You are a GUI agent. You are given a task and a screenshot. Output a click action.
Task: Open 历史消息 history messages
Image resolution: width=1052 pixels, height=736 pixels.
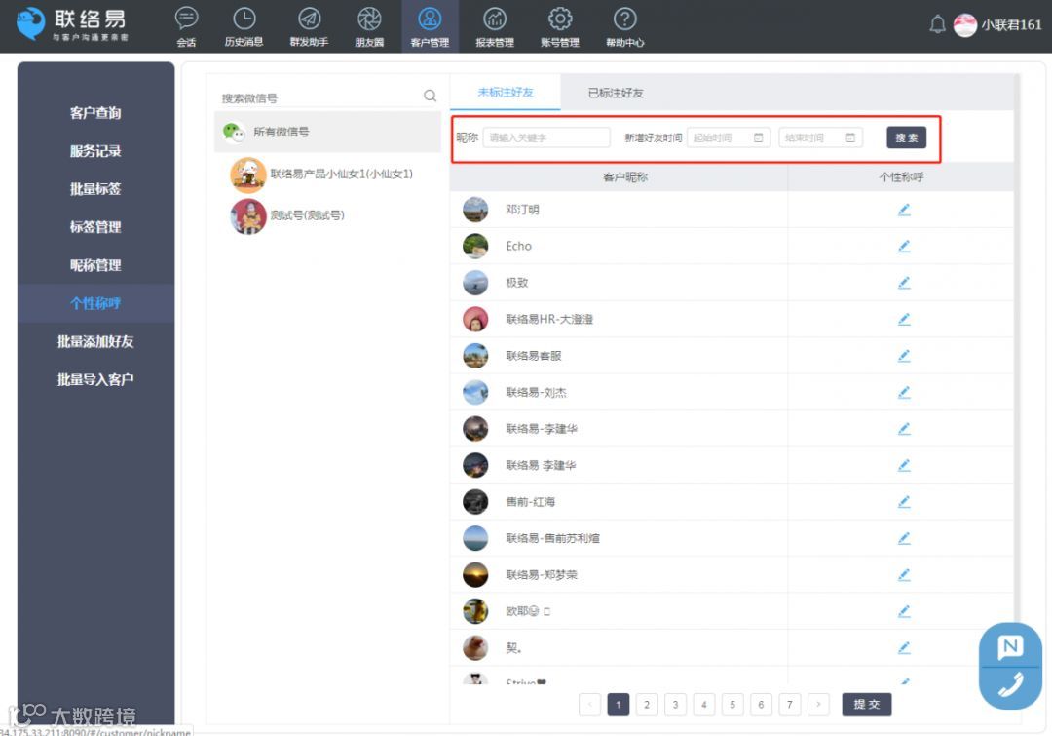pyautogui.click(x=244, y=26)
